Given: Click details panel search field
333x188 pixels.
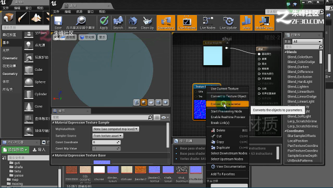Looking at the screenshot, I should 102,117.
